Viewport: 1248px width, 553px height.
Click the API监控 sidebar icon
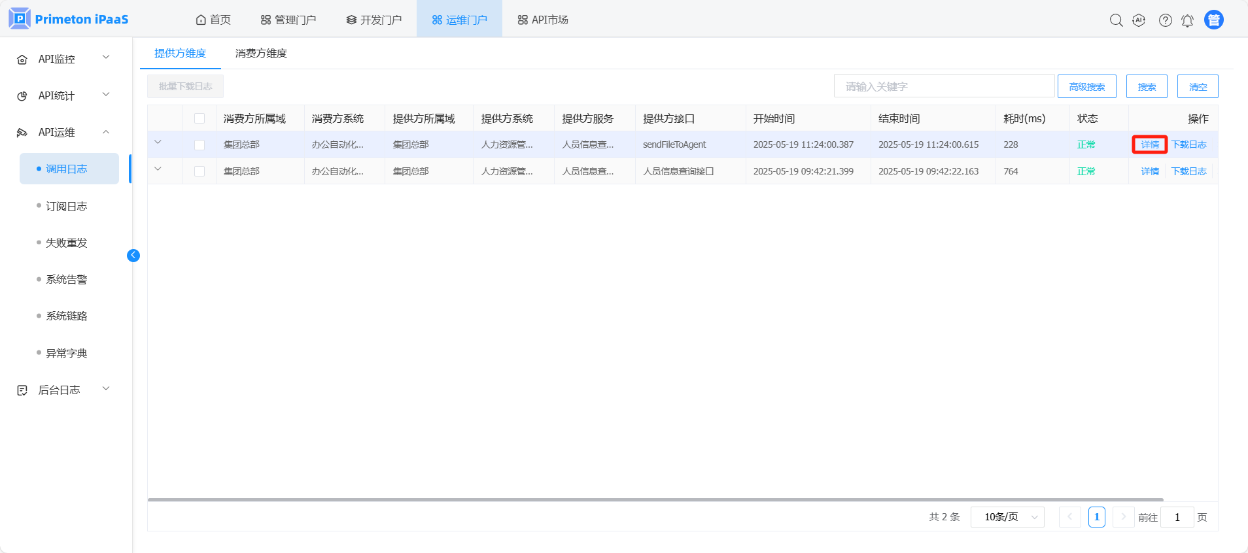[x=22, y=59]
